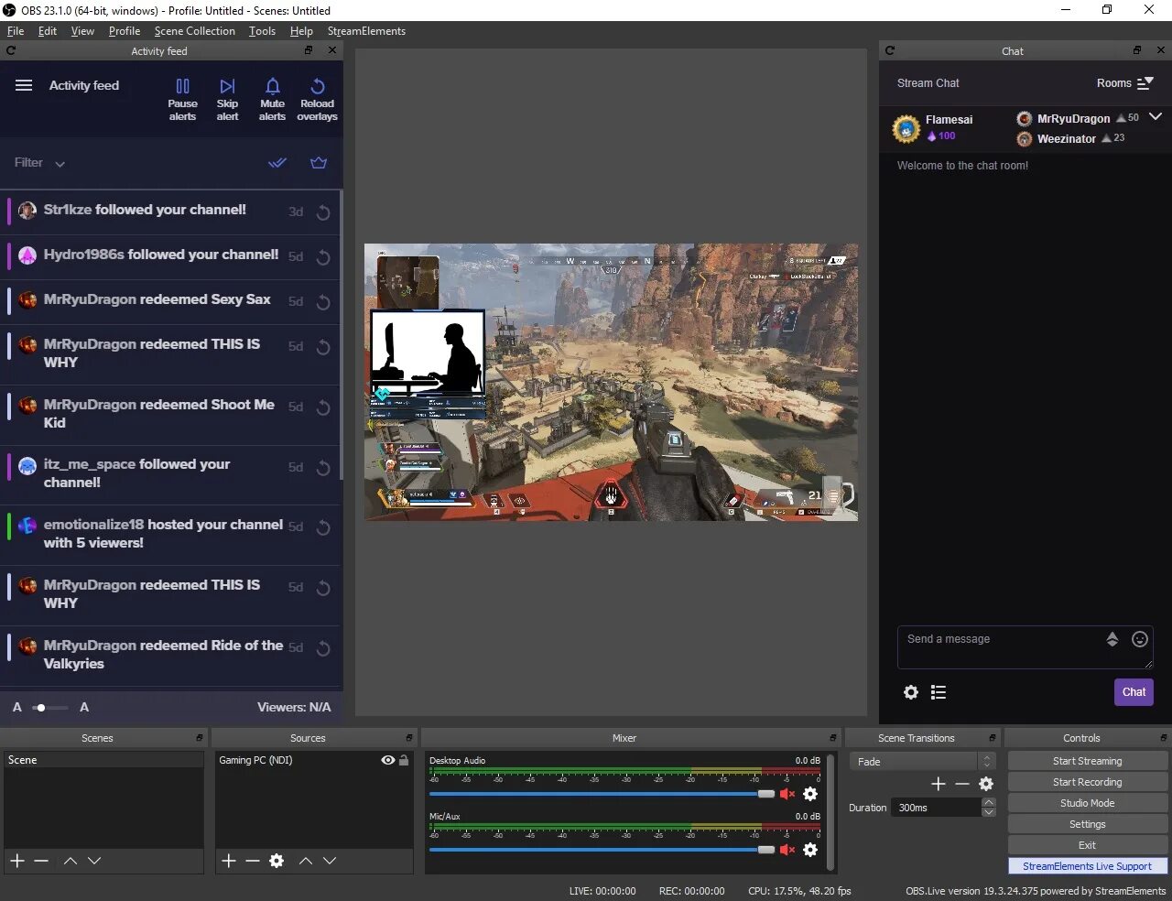The height and width of the screenshot is (901, 1172).
Task: Open Desktop Audio settings gear
Action: pos(810,794)
